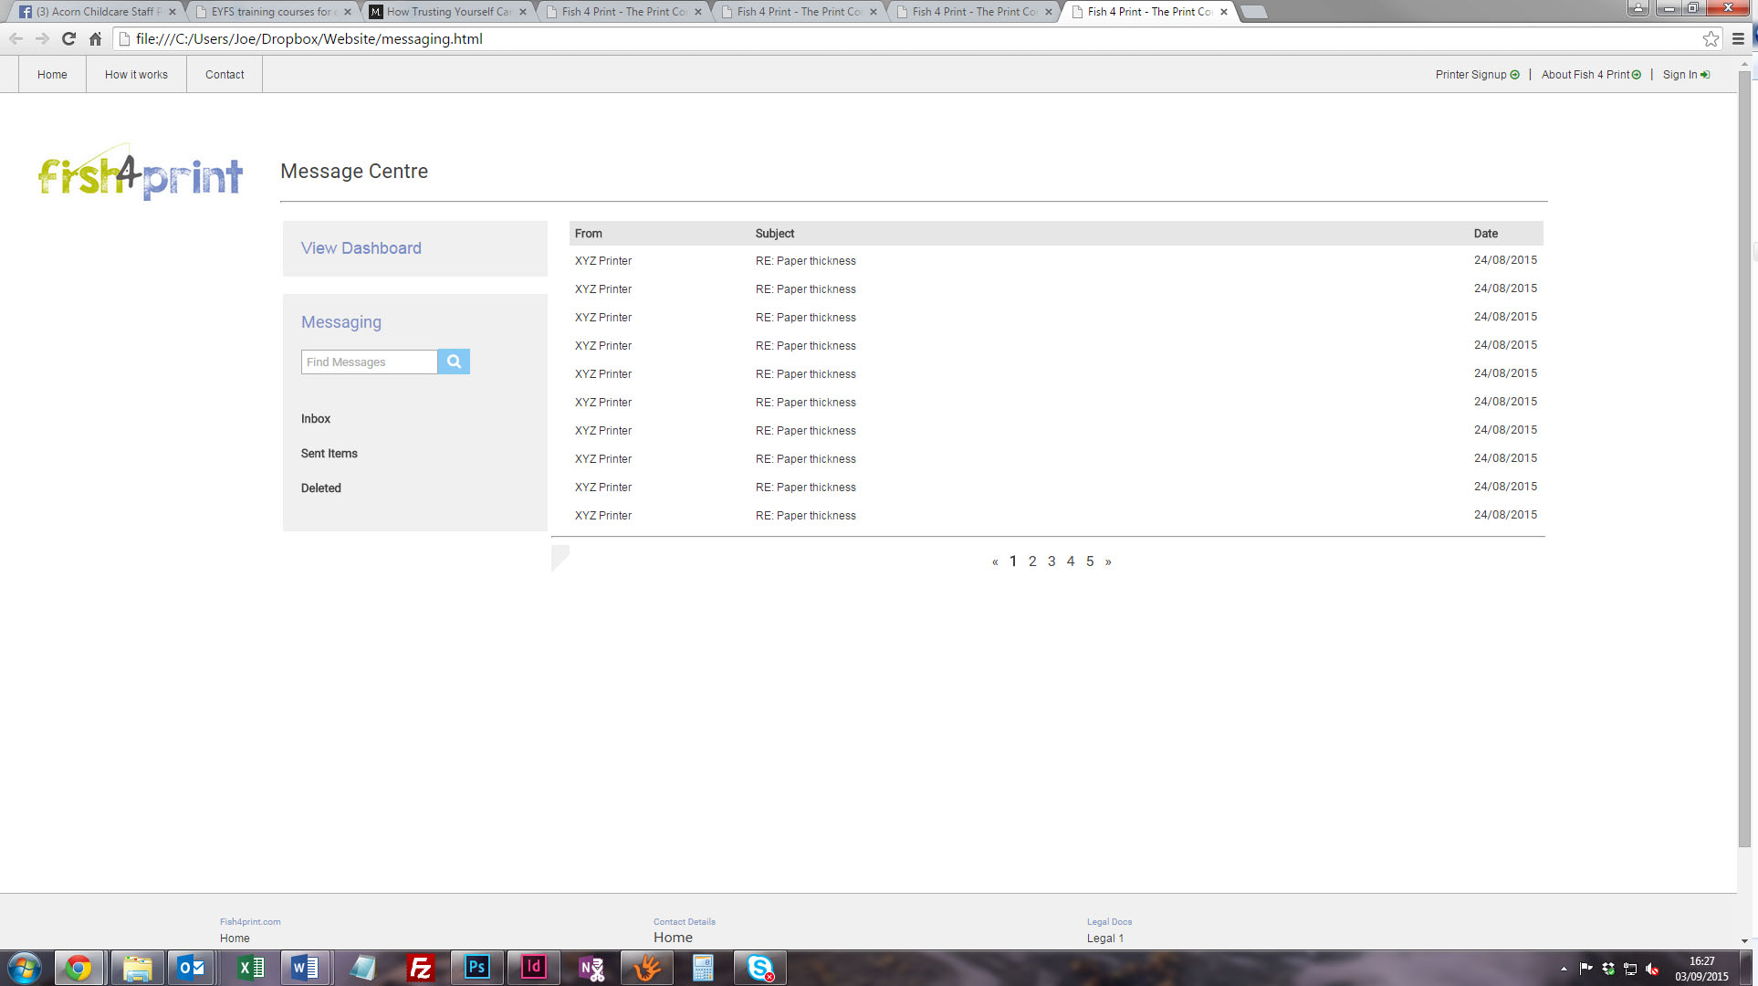Open the browser home icon

pos(95,38)
